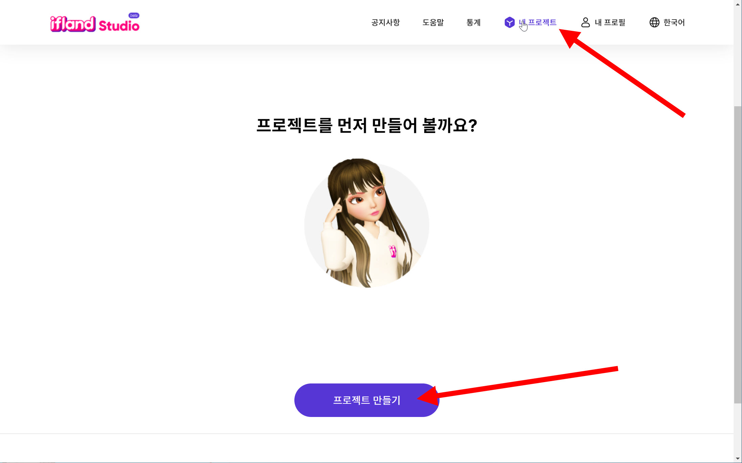The image size is (742, 463).
Task: Click the heading 프로젝트를 먼저 만들어 볼까요?
Action: [367, 125]
